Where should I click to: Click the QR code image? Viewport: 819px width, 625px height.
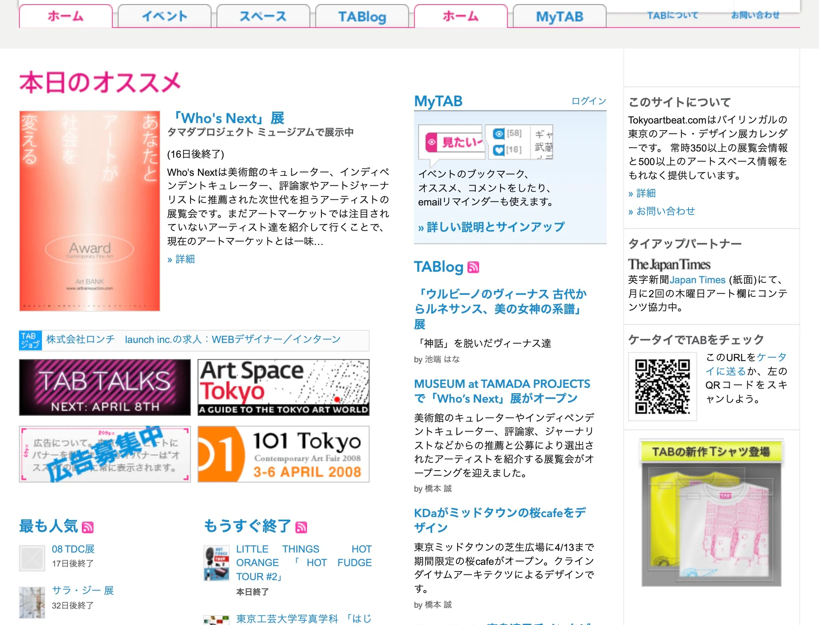click(662, 386)
